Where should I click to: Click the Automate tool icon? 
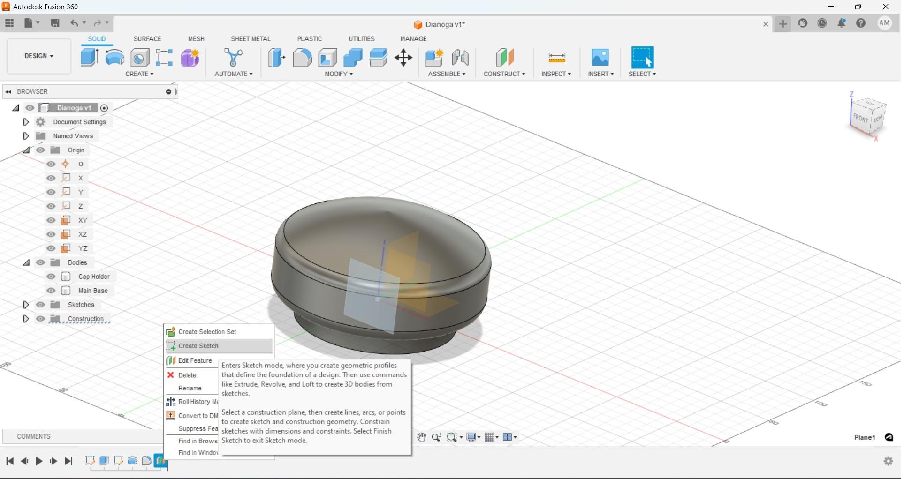(233, 58)
